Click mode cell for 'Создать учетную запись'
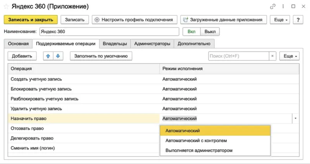Viewport: 310px width, 164px height. 229,79
